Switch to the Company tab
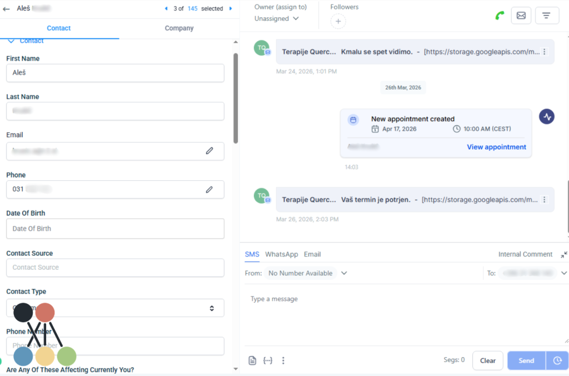This screenshot has width=569, height=376. coord(179,28)
